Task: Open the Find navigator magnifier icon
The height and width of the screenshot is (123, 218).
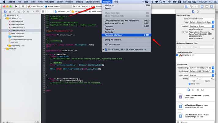Action: tap(14, 12)
